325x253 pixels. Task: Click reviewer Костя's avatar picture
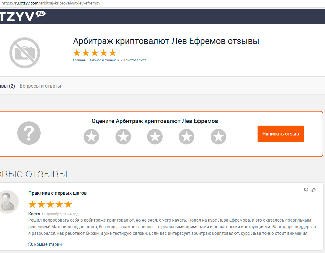click(8, 202)
